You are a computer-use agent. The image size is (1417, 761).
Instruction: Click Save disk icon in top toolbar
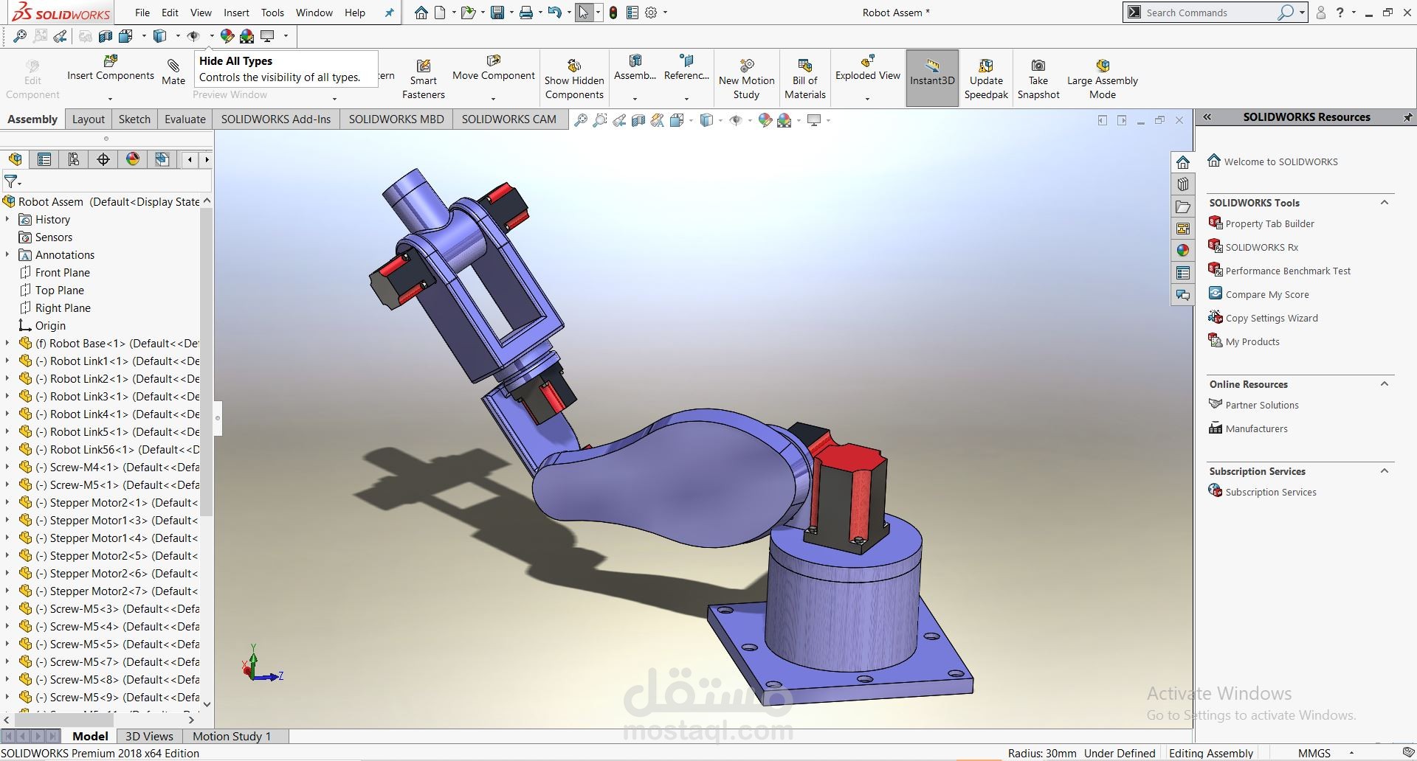(498, 13)
